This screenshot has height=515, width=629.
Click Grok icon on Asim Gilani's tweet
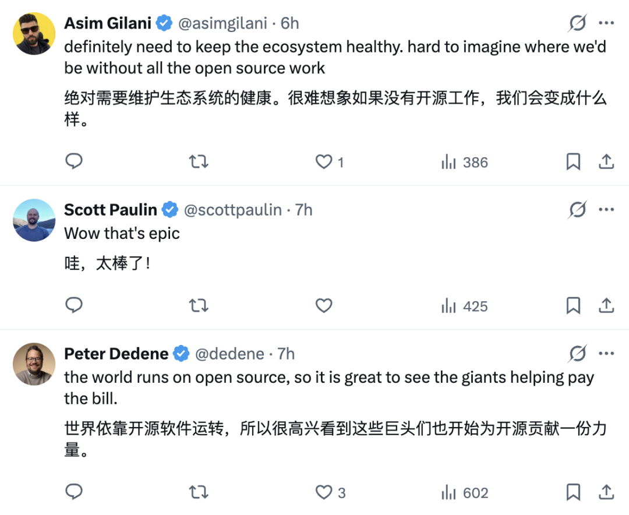point(577,23)
